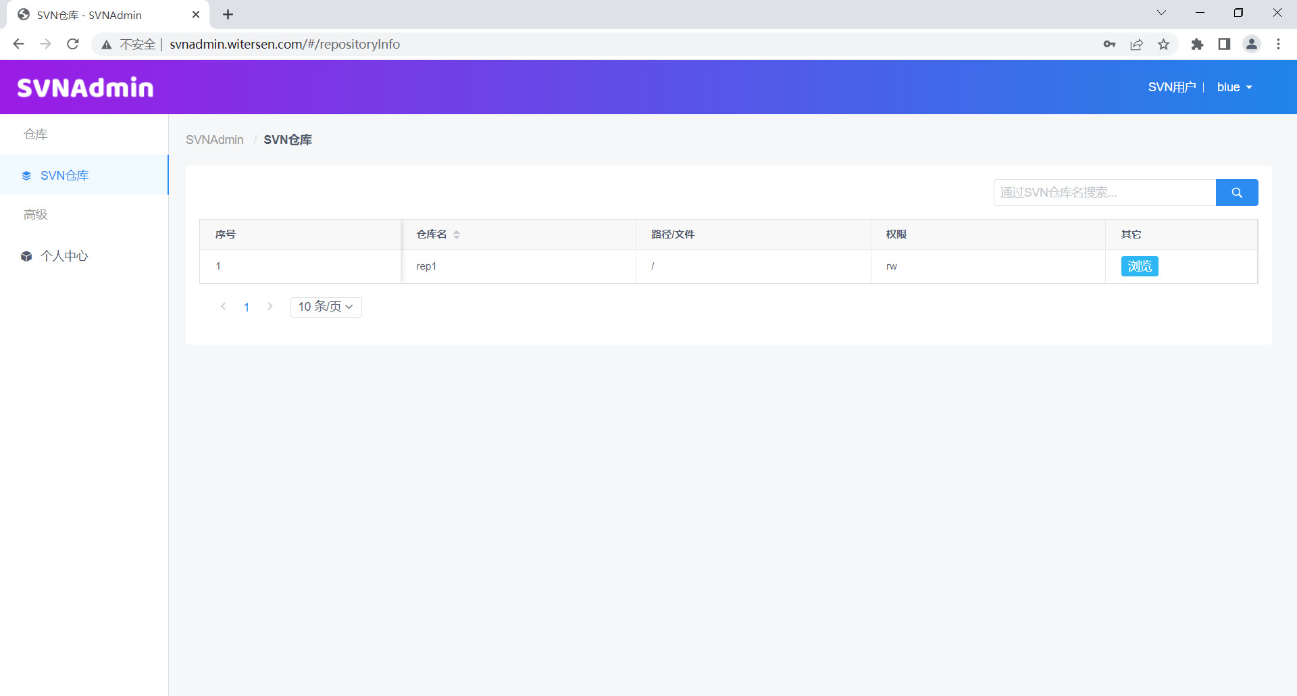Viewport: 1297px width, 696px height.
Task: Click the share page icon in address bar
Action: (x=1136, y=44)
